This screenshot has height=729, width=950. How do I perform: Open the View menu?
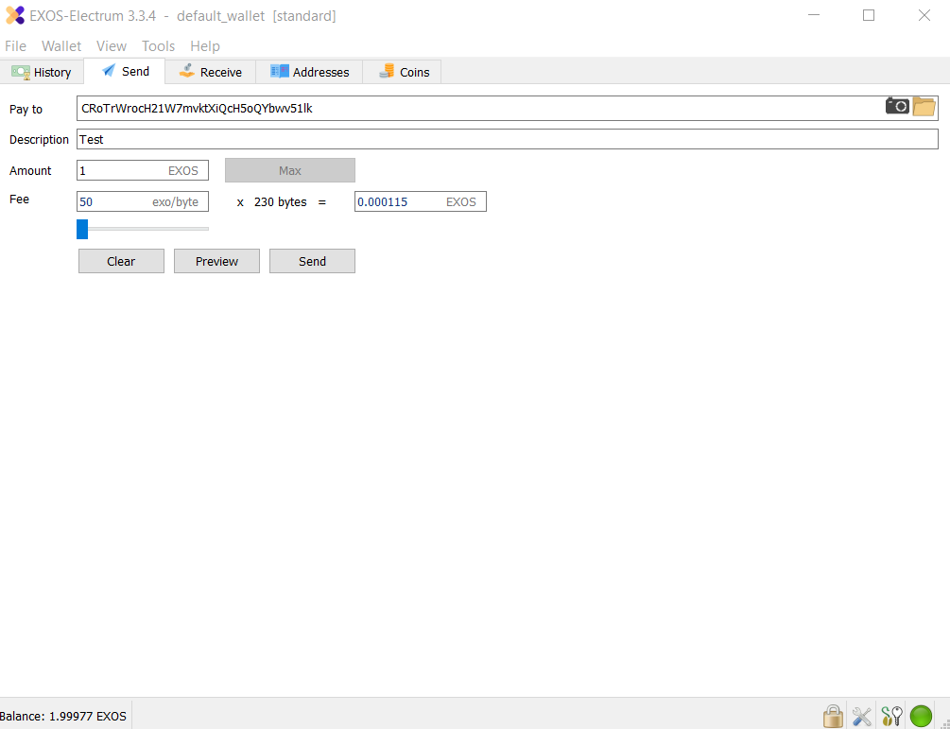tap(112, 46)
